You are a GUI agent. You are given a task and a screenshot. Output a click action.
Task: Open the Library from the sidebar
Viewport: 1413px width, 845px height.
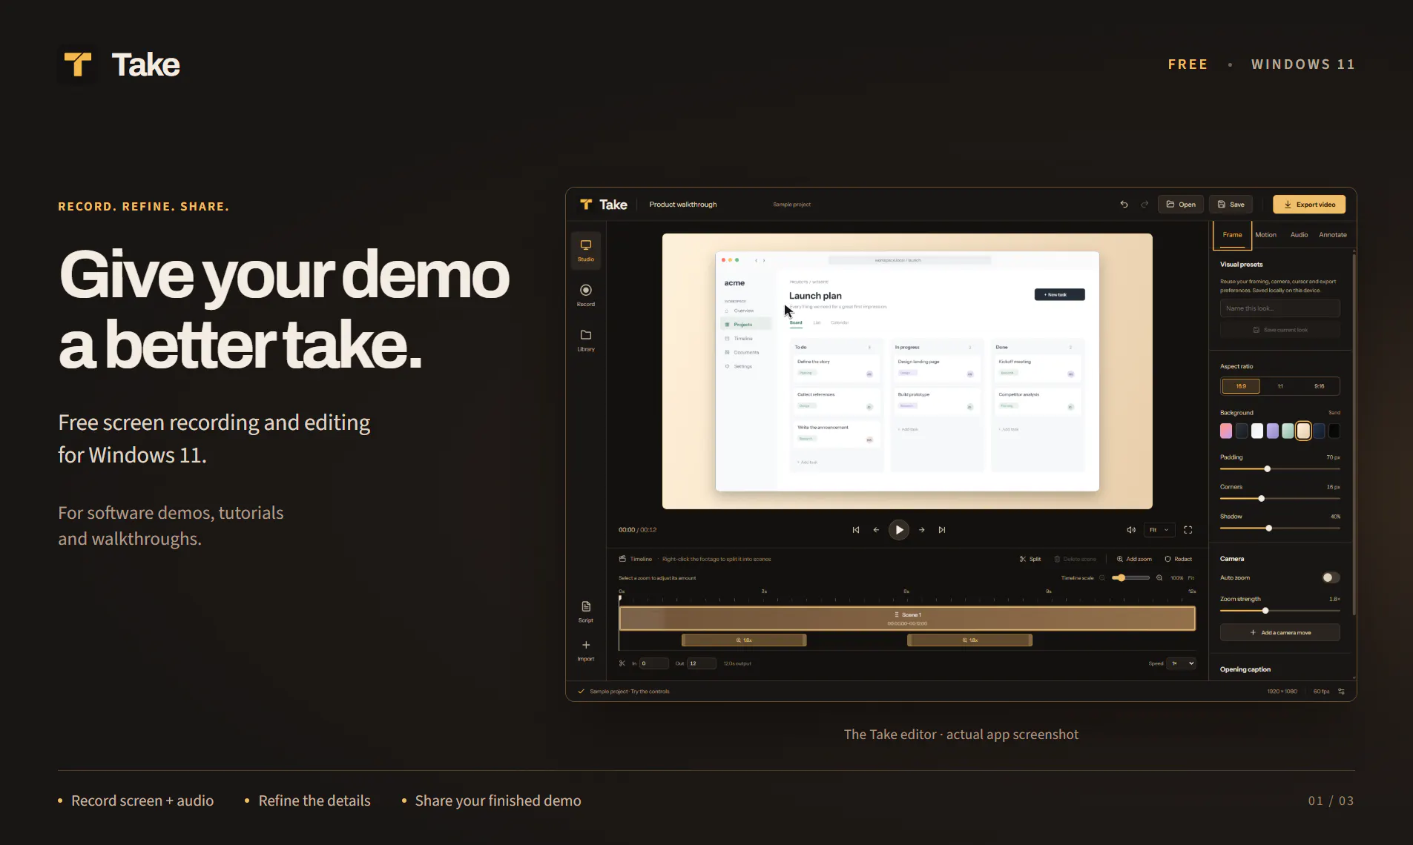[585, 340]
